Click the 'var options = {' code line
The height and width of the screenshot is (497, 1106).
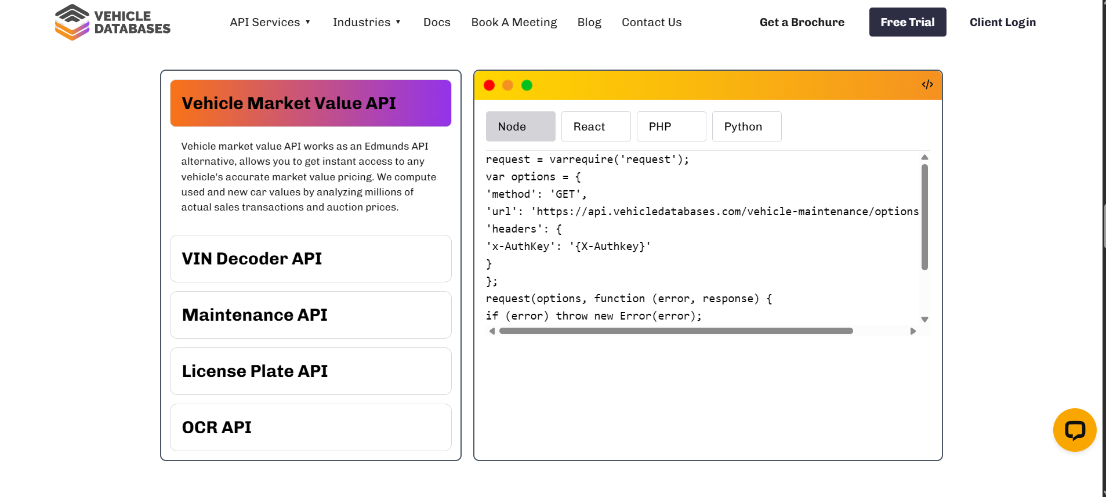point(534,177)
